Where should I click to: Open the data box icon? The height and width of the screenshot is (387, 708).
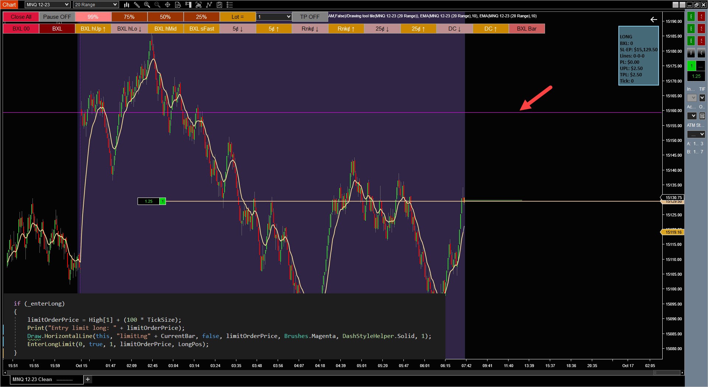pyautogui.click(x=178, y=5)
